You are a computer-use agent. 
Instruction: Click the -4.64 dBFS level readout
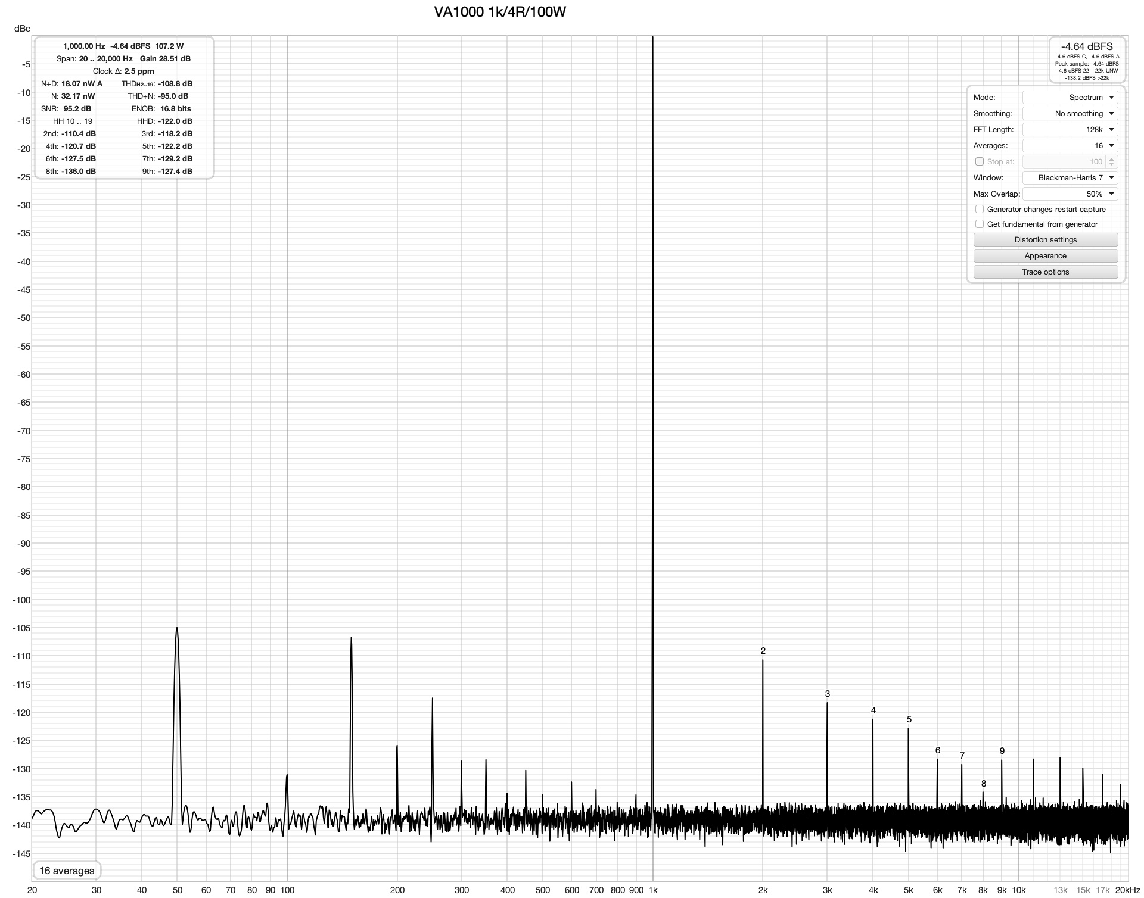click(x=1086, y=46)
